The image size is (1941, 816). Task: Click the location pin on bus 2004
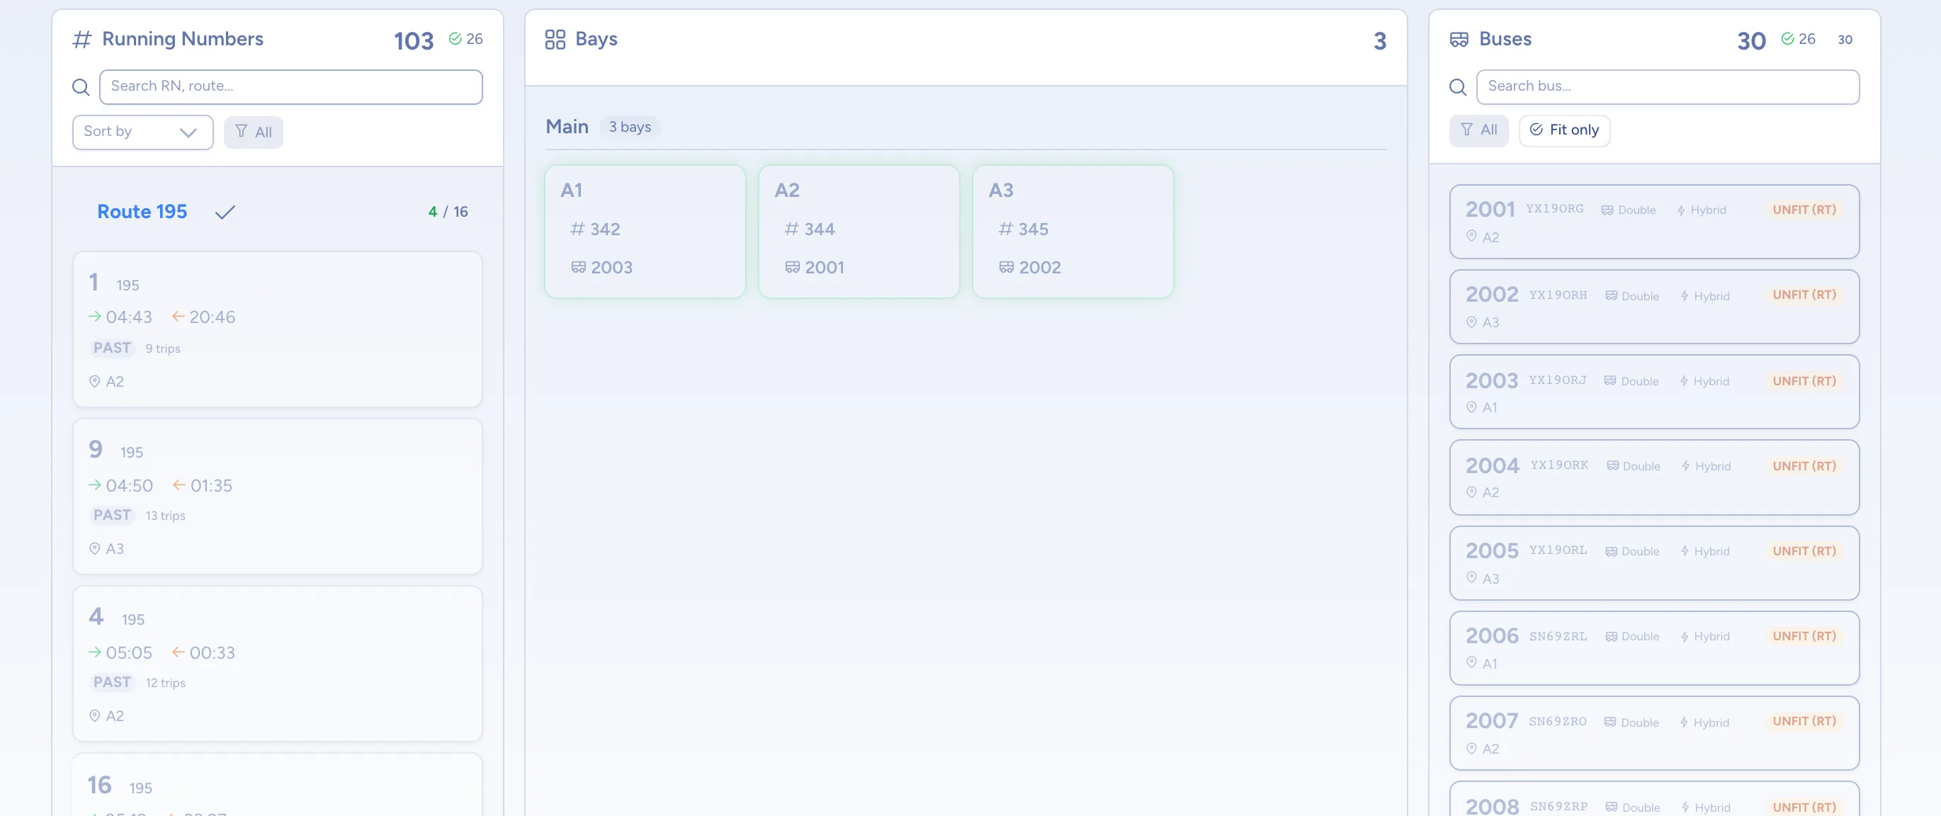tap(1471, 492)
